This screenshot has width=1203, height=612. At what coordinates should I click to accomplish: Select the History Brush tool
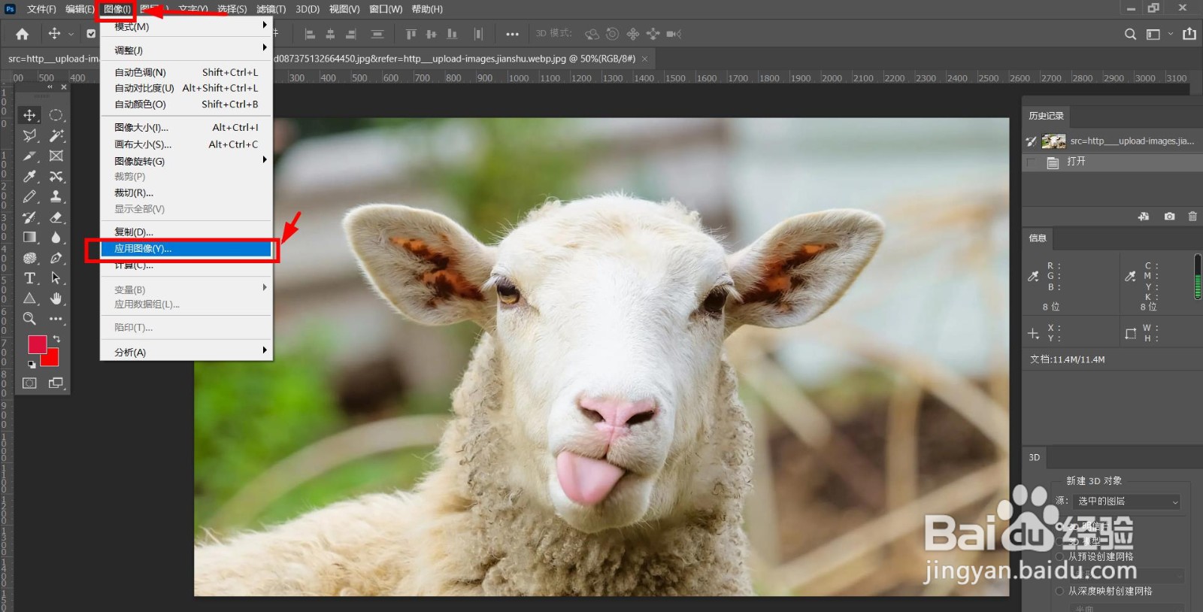click(29, 217)
